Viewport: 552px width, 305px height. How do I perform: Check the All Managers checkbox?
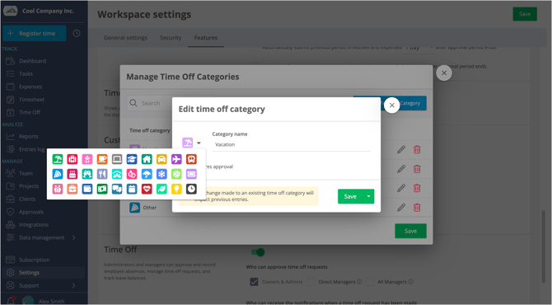(x=370, y=282)
